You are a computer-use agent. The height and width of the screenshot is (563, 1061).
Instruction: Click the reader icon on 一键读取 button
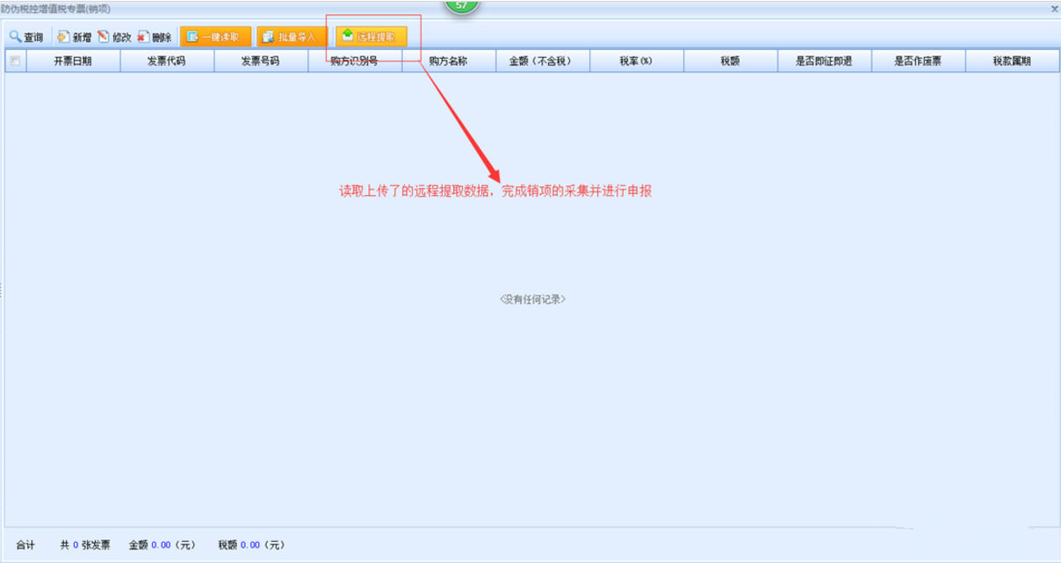pos(191,37)
